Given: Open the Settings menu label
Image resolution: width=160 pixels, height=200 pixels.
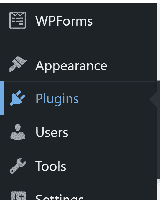Looking at the screenshot, I should click(x=59, y=197).
